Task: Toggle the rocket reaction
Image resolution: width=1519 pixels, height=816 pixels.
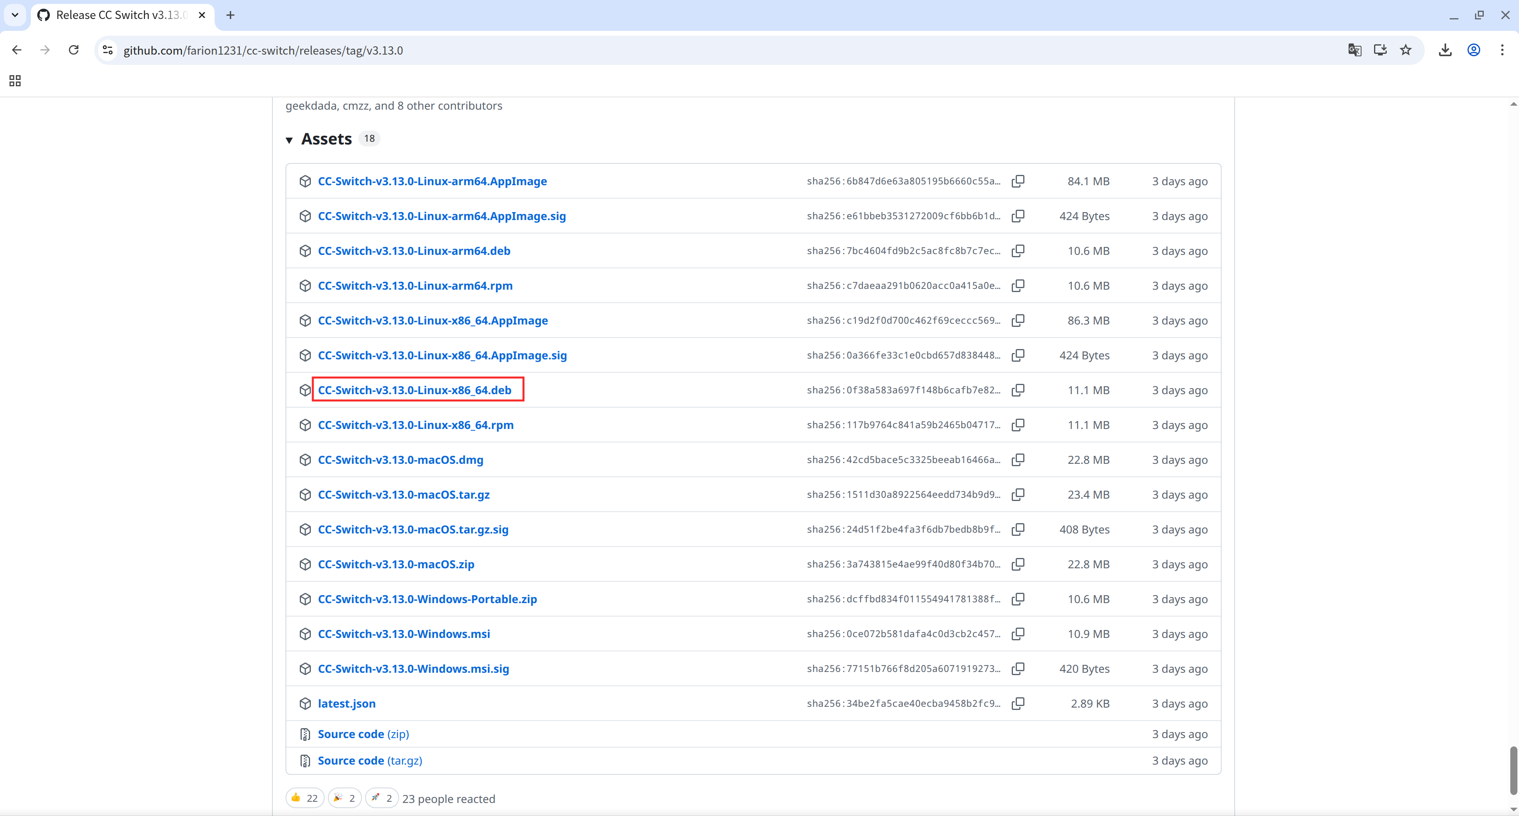Action: [381, 798]
